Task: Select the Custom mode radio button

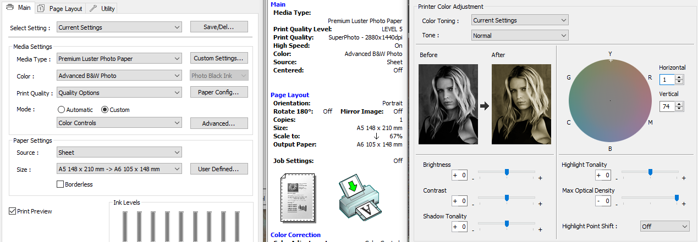Action: pyautogui.click(x=105, y=110)
